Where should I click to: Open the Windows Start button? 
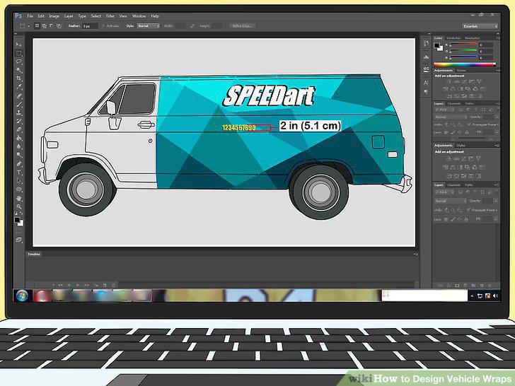(22, 296)
